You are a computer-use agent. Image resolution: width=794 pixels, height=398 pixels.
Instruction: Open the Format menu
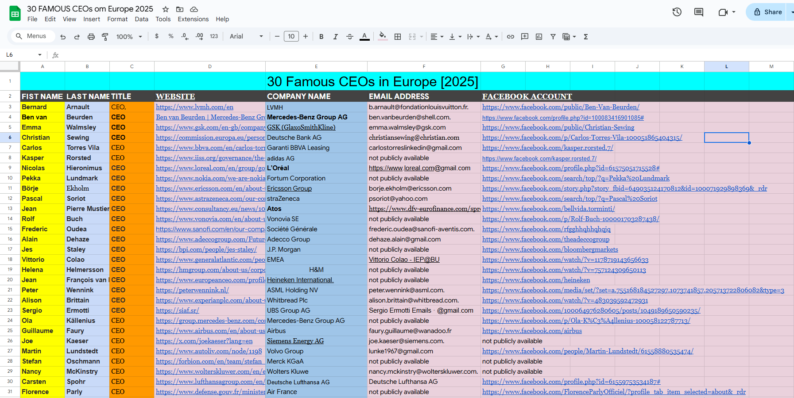point(117,19)
